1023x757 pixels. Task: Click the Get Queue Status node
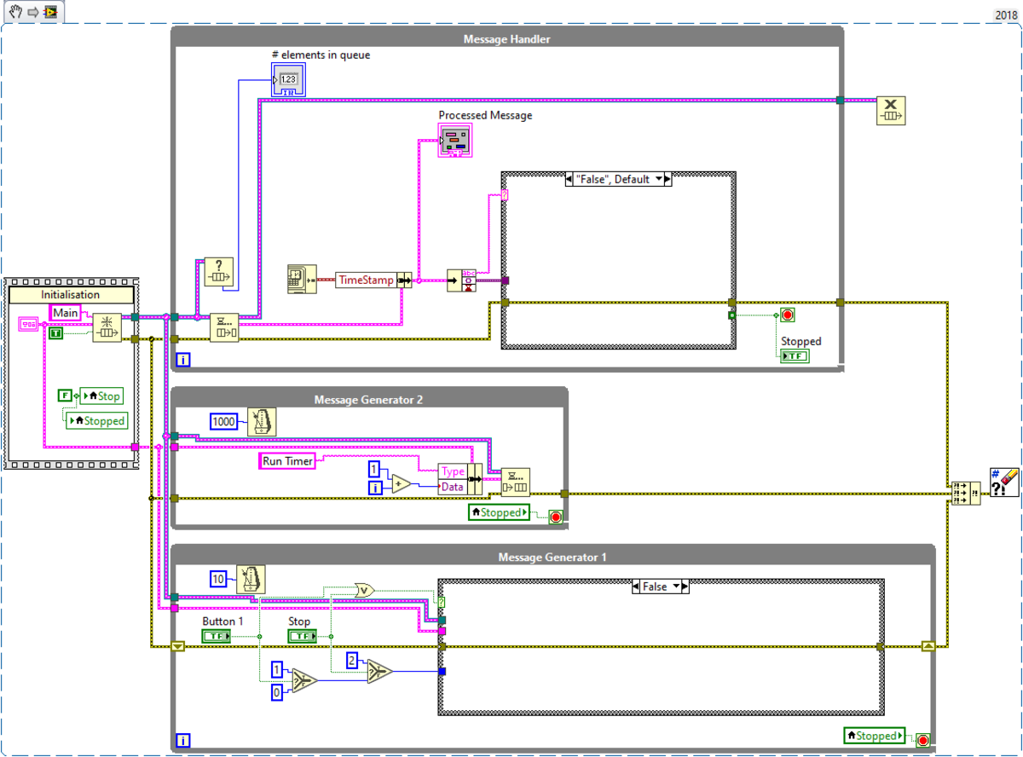pyautogui.click(x=220, y=273)
